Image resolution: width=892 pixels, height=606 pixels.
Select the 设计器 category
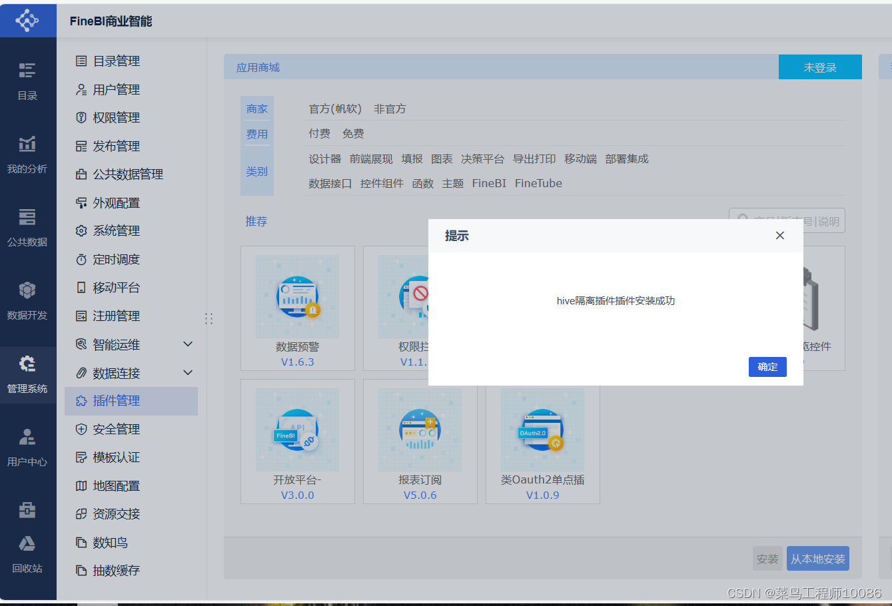point(324,159)
